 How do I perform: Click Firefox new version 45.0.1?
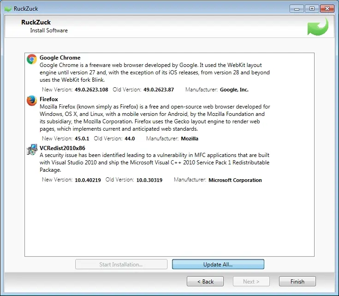pyautogui.click(x=82, y=139)
